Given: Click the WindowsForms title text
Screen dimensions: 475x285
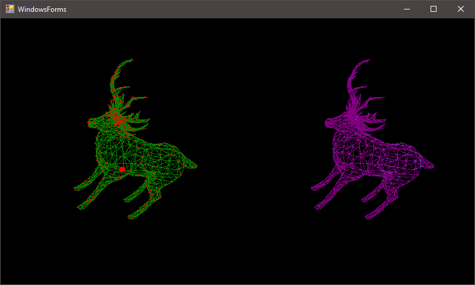Looking at the screenshot, I should (42, 9).
